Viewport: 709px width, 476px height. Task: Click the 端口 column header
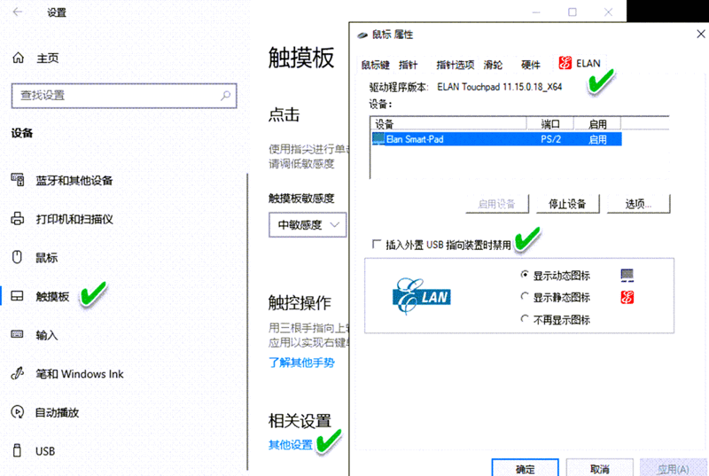pyautogui.click(x=550, y=124)
